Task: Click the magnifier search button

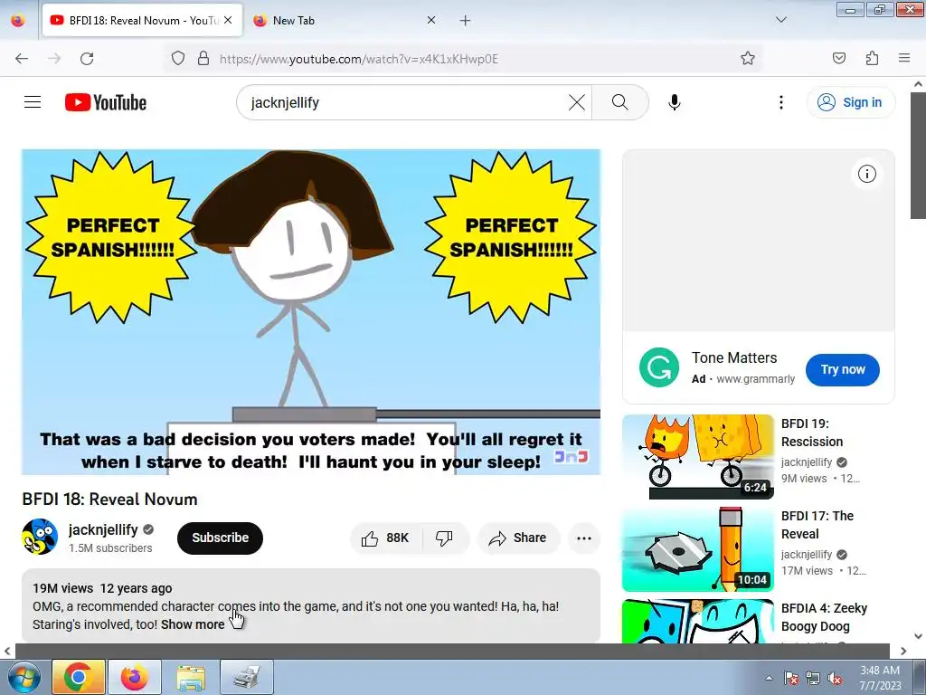Action: (x=620, y=102)
